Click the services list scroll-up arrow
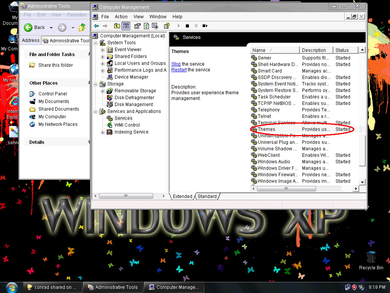The image size is (390, 293). 363,50
